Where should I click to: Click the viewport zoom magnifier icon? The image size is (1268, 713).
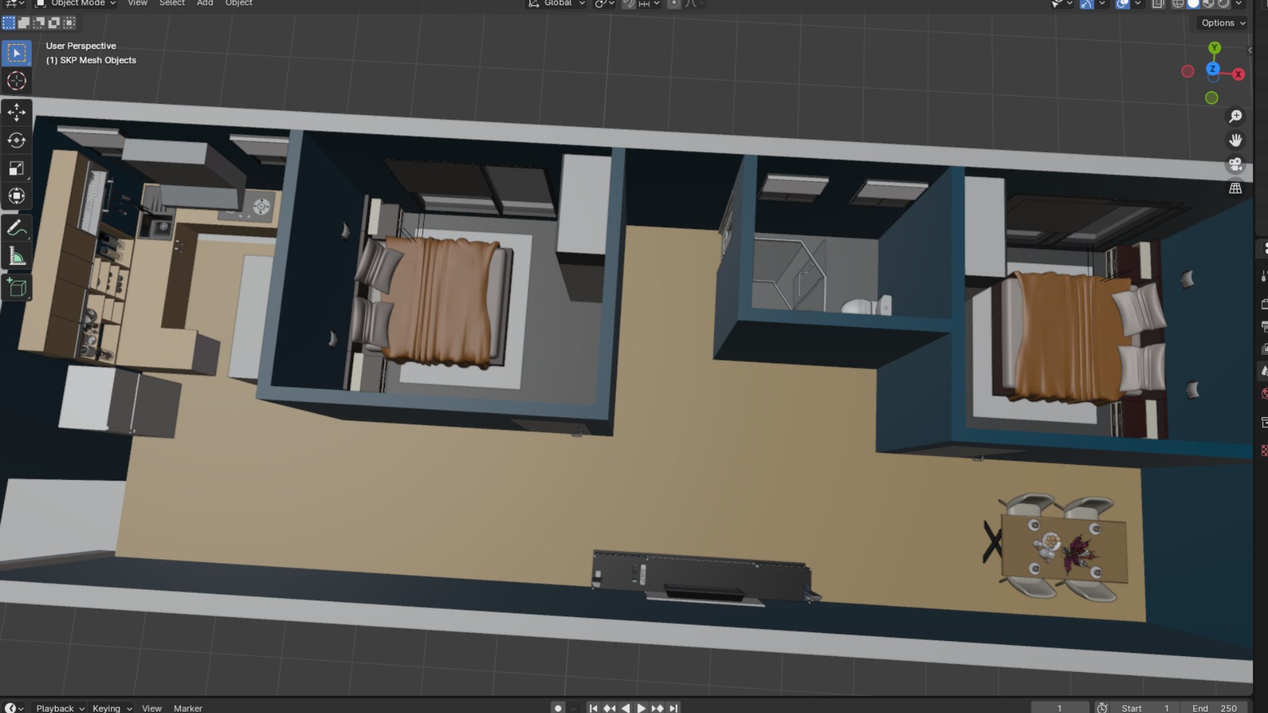1236,116
